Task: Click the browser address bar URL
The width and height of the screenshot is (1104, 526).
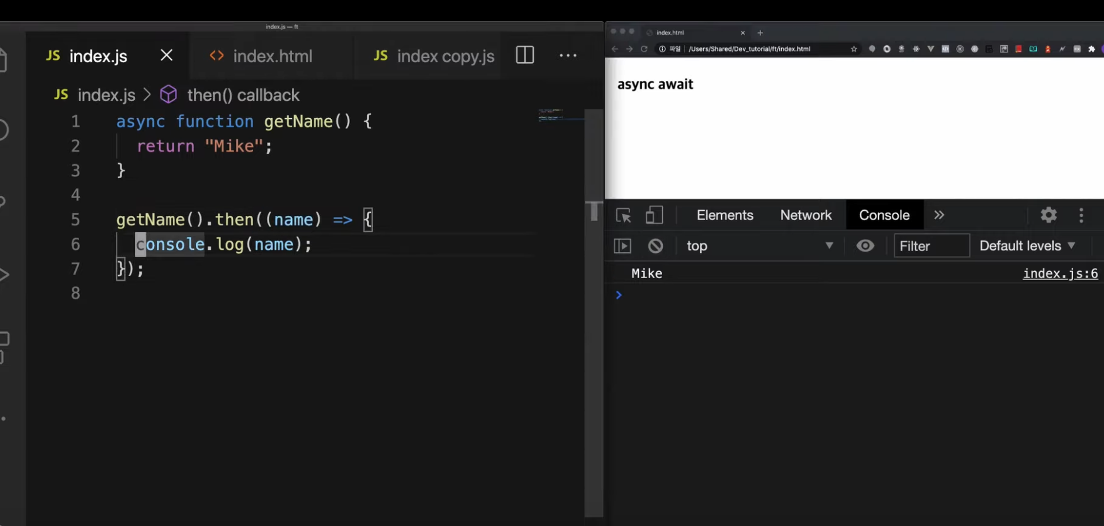Action: (749, 49)
